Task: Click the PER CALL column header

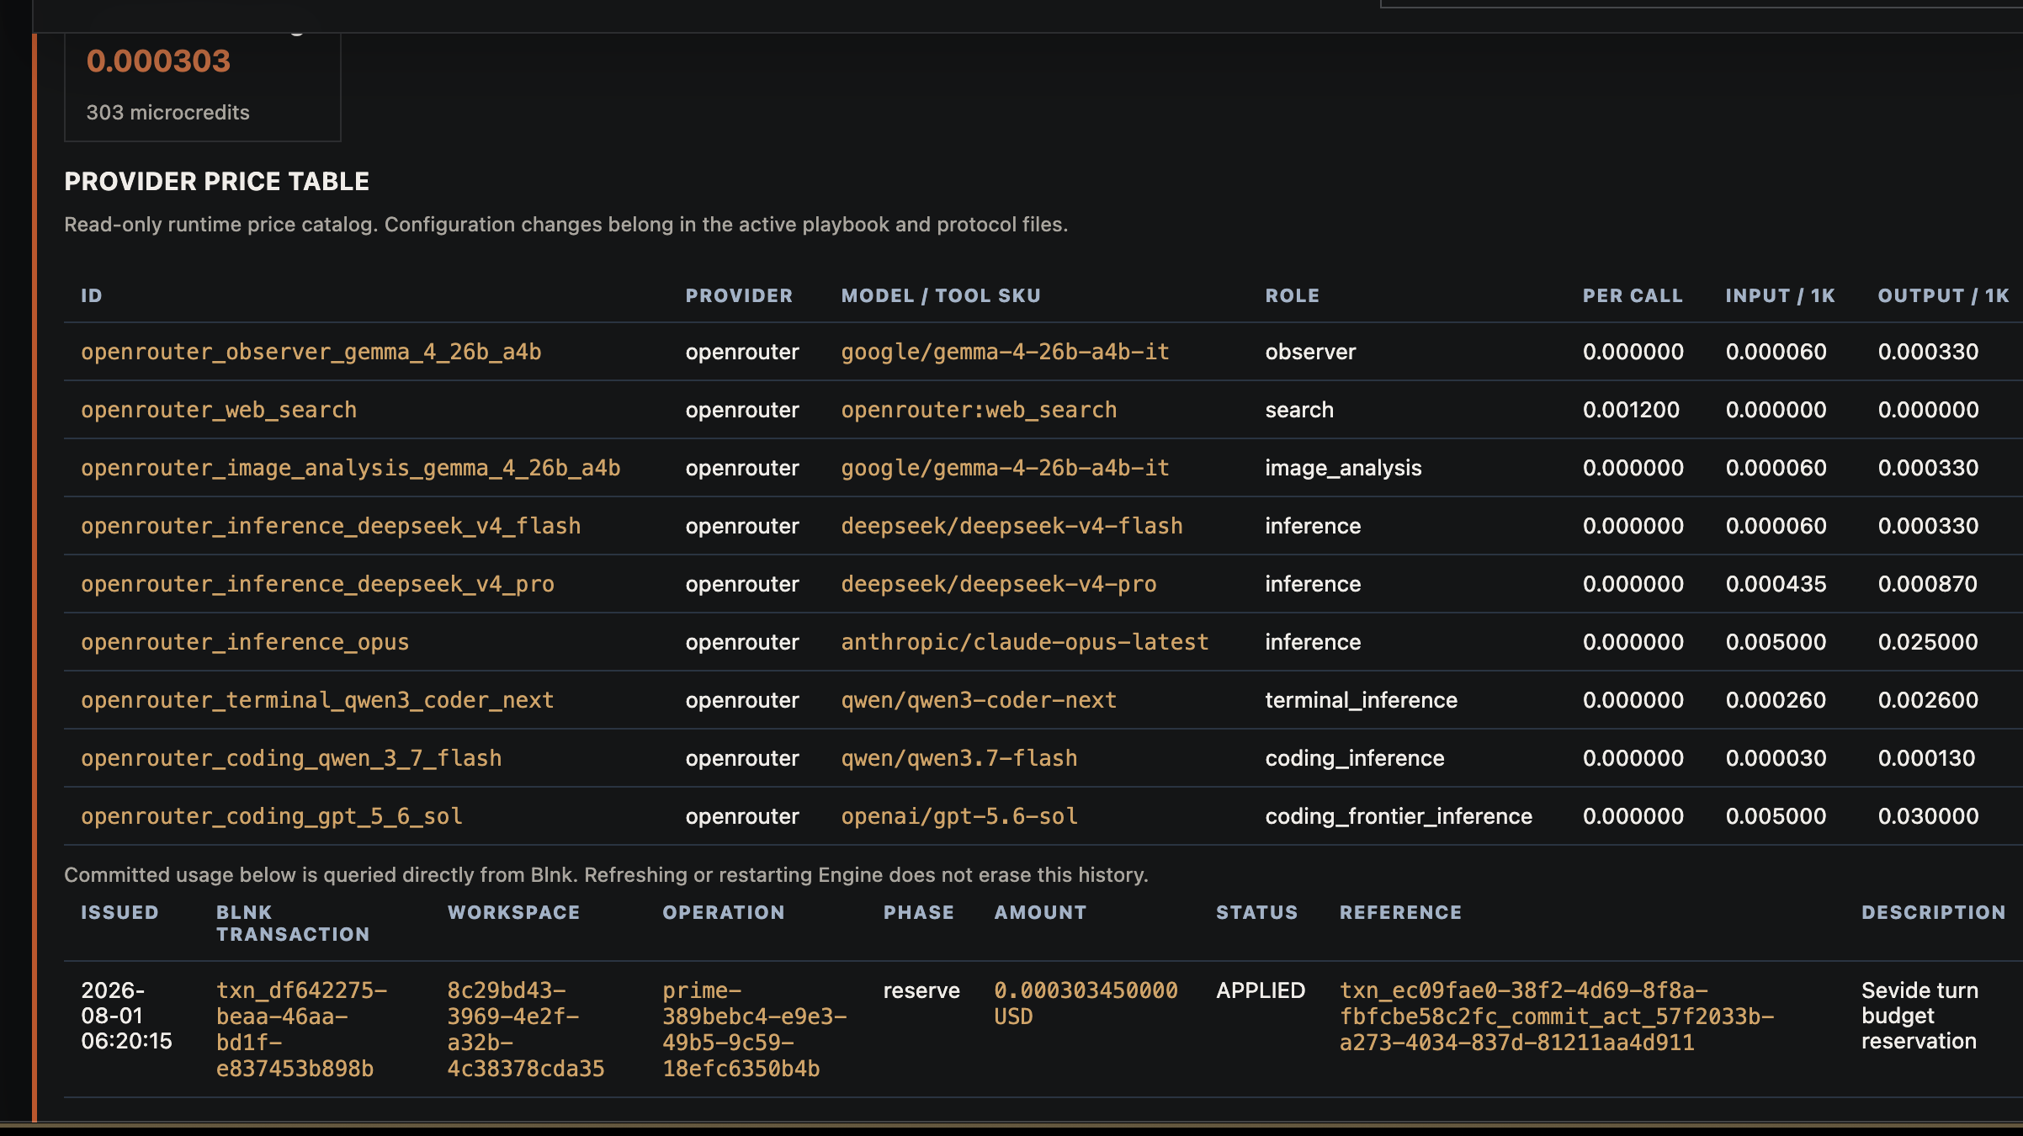Action: 1633,295
